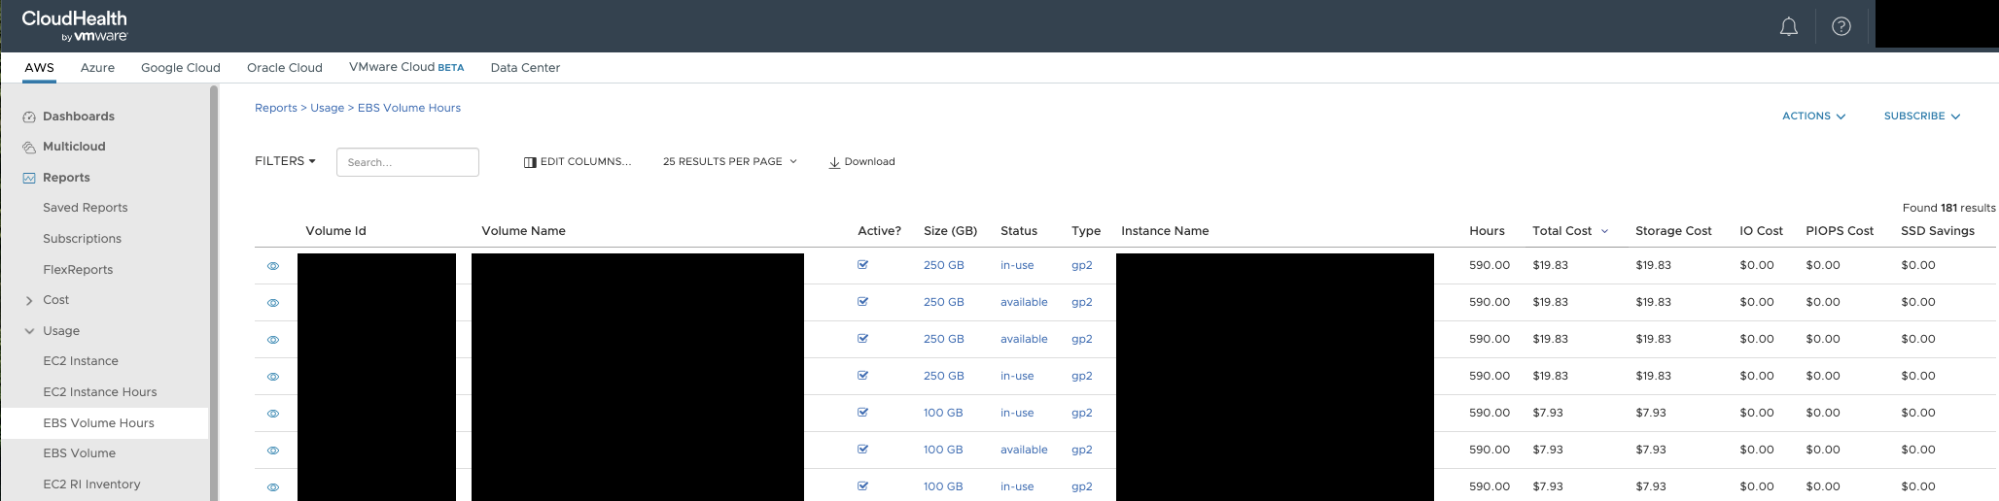Expand the Actions dropdown menu

[1813, 116]
